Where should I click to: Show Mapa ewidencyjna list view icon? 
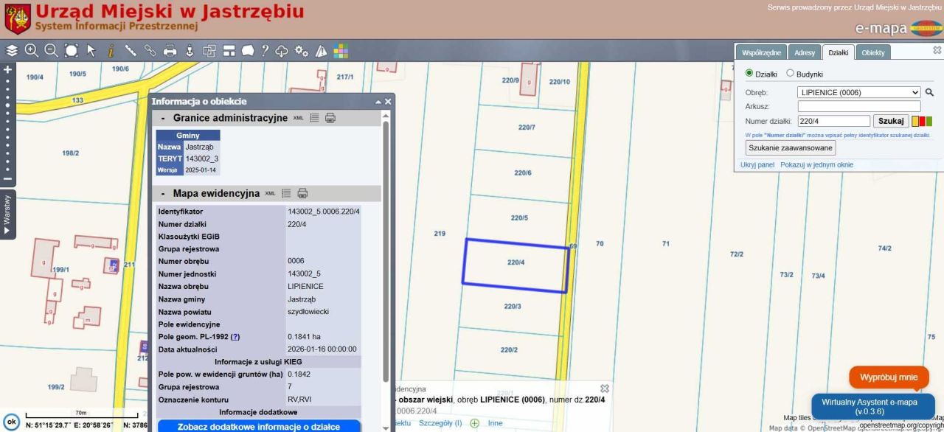pyautogui.click(x=286, y=193)
